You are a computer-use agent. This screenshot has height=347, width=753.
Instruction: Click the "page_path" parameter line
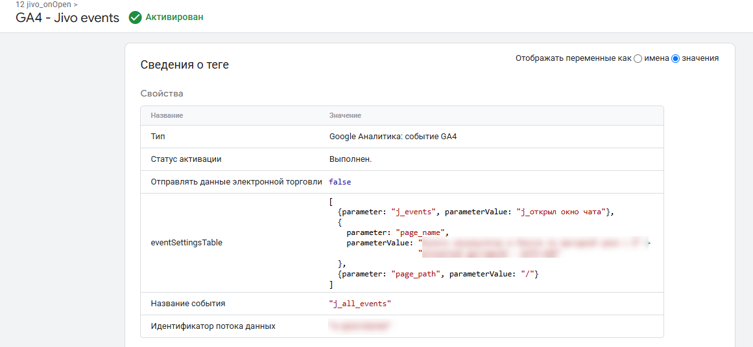[x=439, y=274]
